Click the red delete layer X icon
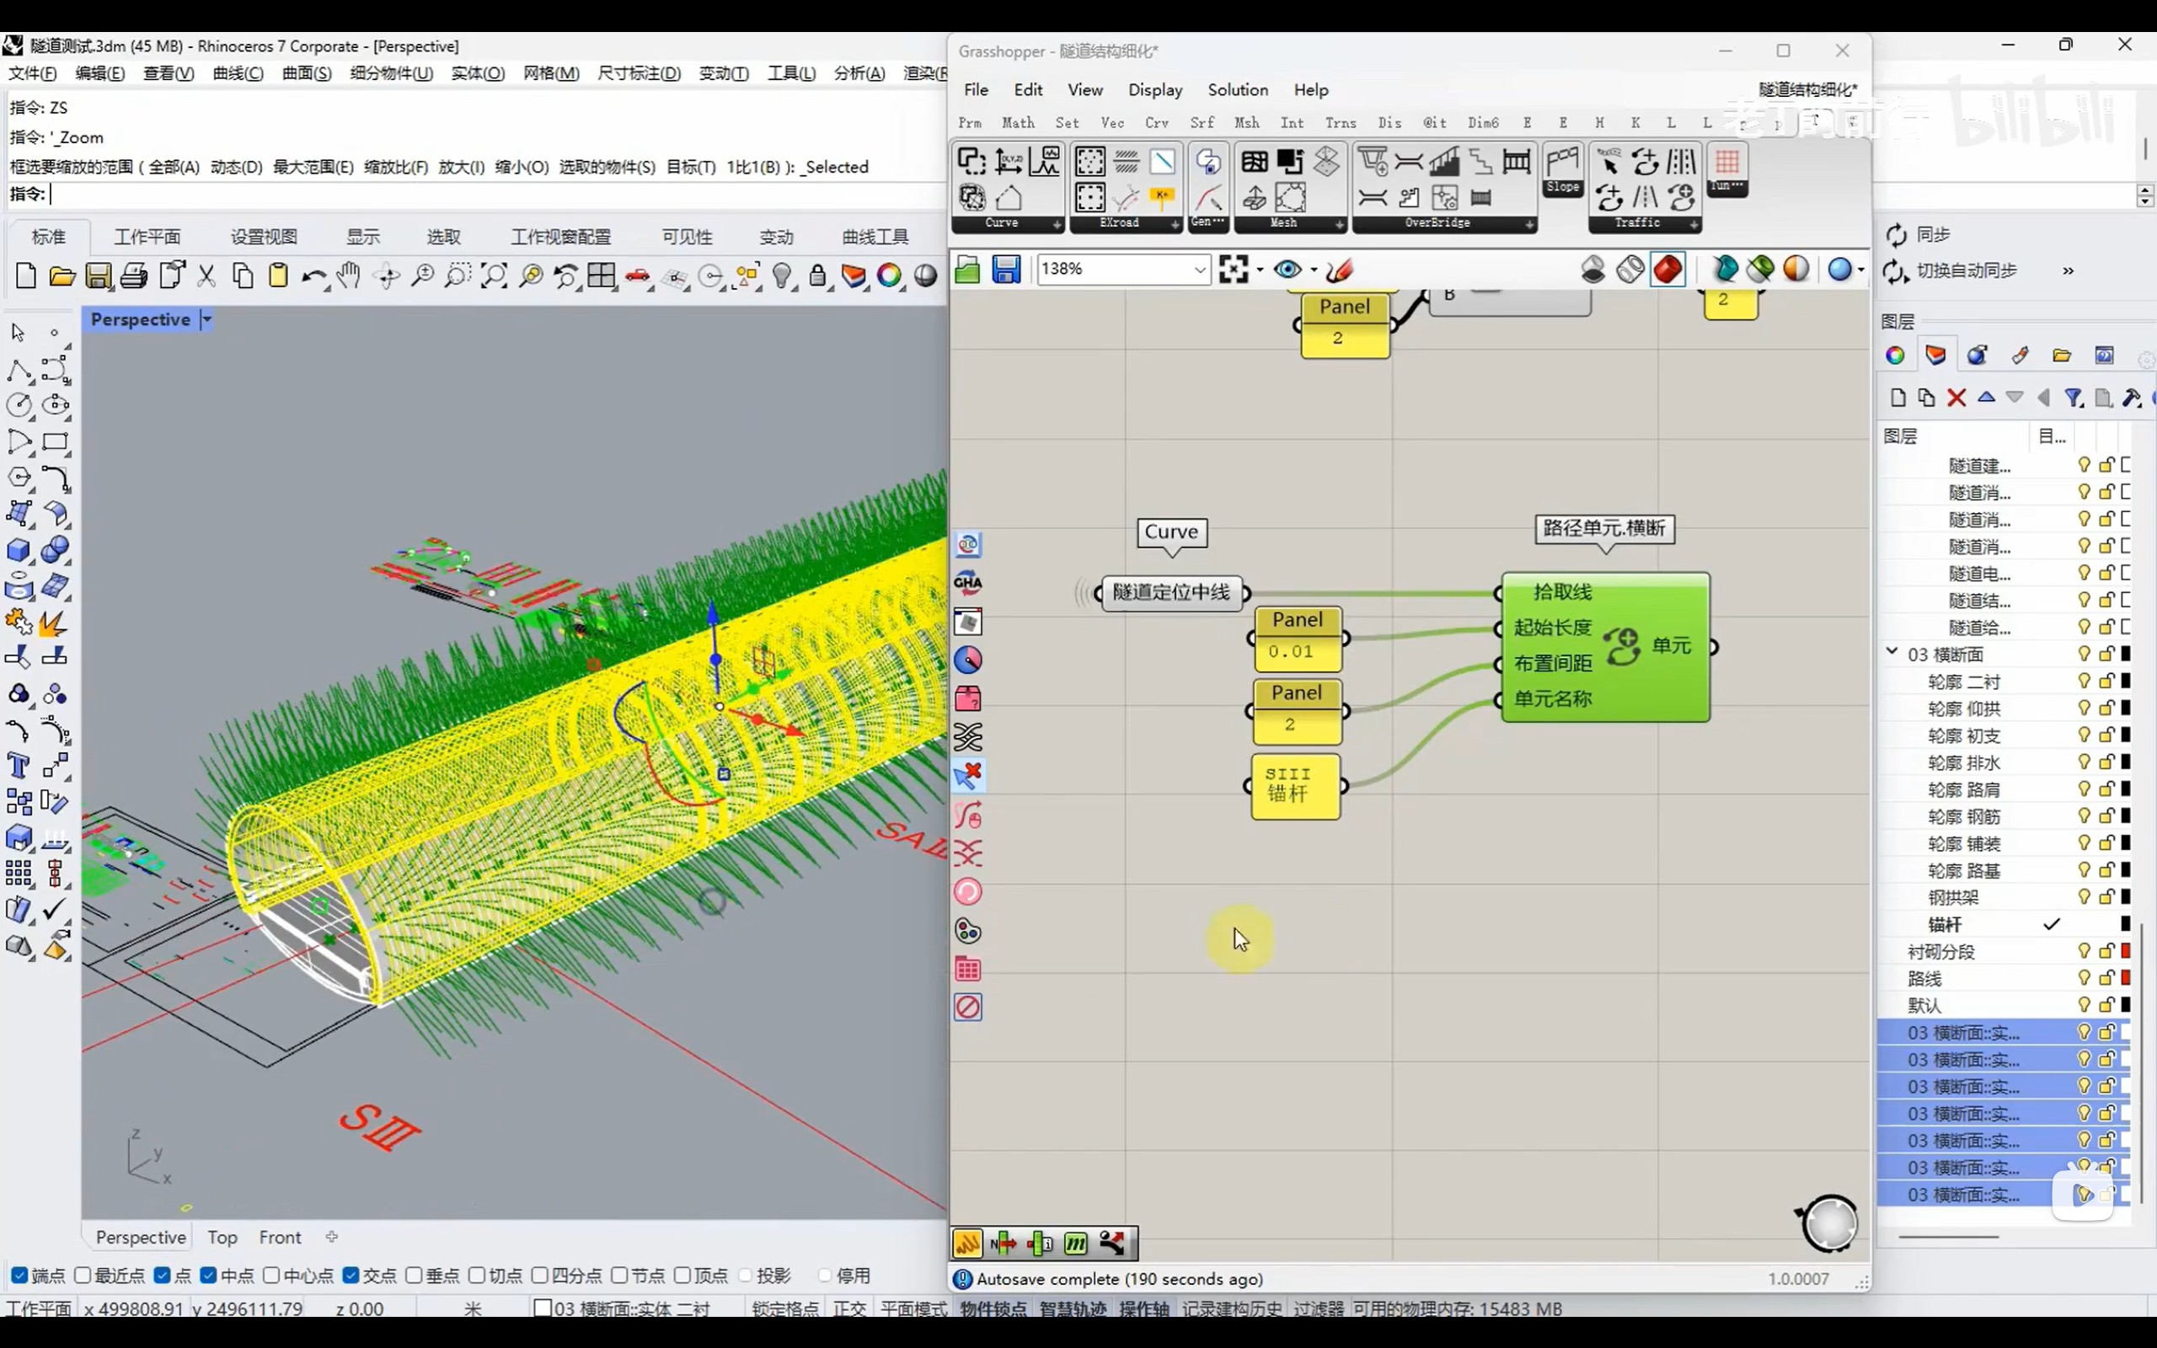Viewport: 2157px width, 1348px height. (x=1956, y=398)
